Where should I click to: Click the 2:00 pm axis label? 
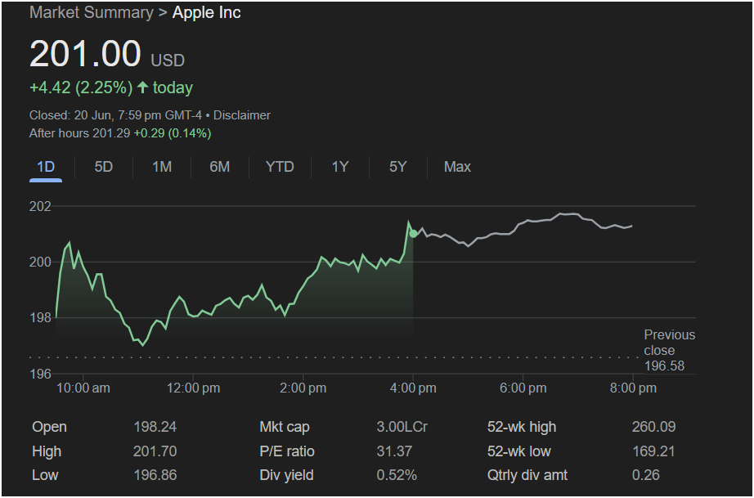coord(303,388)
